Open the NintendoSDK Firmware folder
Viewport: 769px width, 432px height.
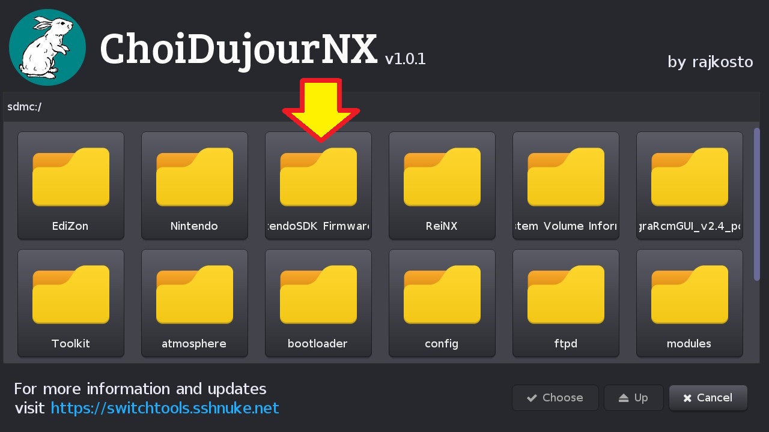tap(318, 185)
